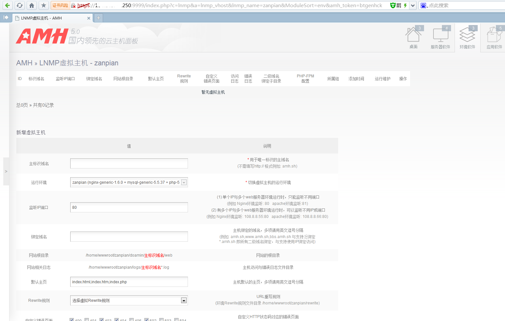Close the LNMP虚拟主机 - AMH tab
505x321 pixels.
point(89,18)
